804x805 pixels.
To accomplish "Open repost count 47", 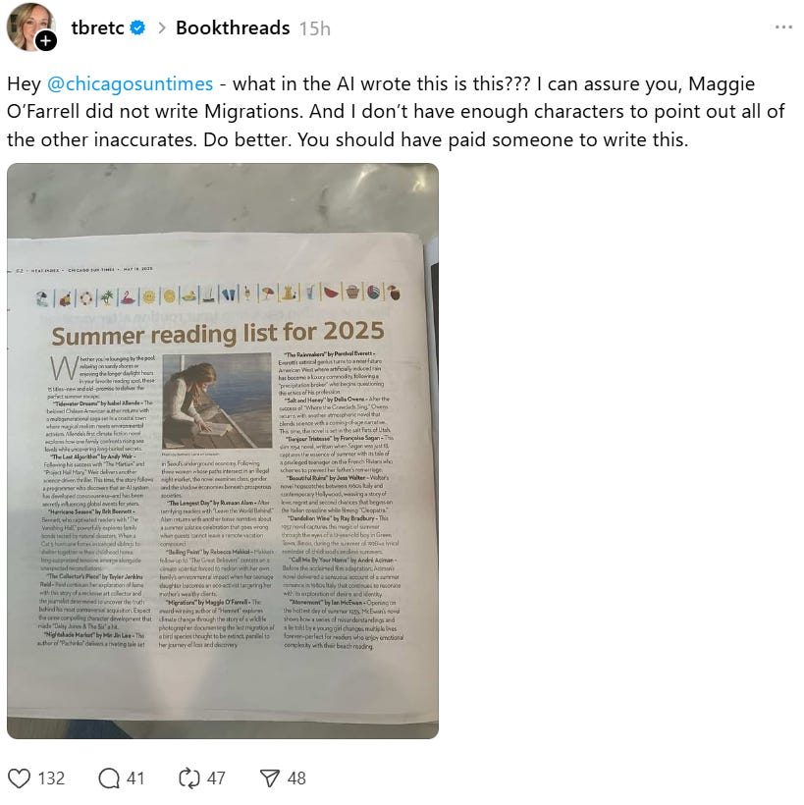I will click(x=216, y=778).
